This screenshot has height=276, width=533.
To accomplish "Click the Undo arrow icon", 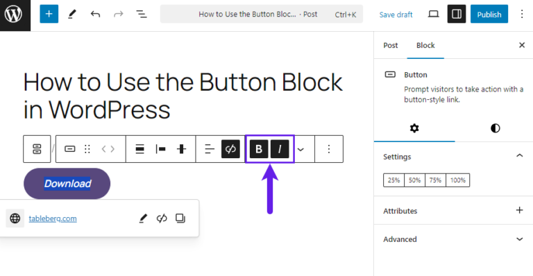I will tap(95, 14).
